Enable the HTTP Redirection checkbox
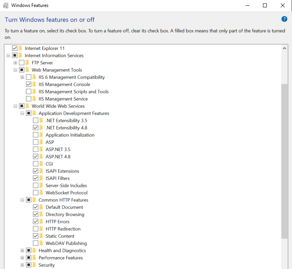Viewport: 292px width, 269px height. tap(36, 229)
